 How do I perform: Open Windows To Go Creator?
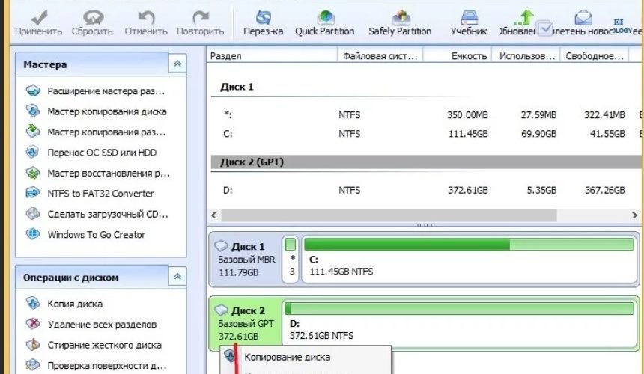coord(97,234)
